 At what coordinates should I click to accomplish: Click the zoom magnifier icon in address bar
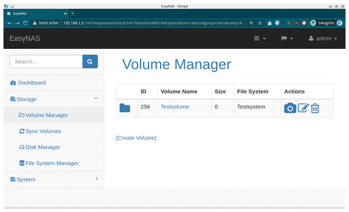tap(251, 23)
